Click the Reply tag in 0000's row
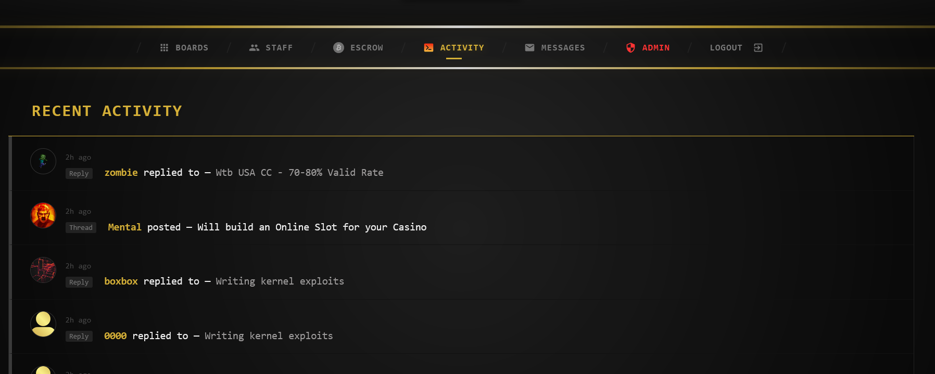Screen dimensions: 935x374 [x=79, y=337]
